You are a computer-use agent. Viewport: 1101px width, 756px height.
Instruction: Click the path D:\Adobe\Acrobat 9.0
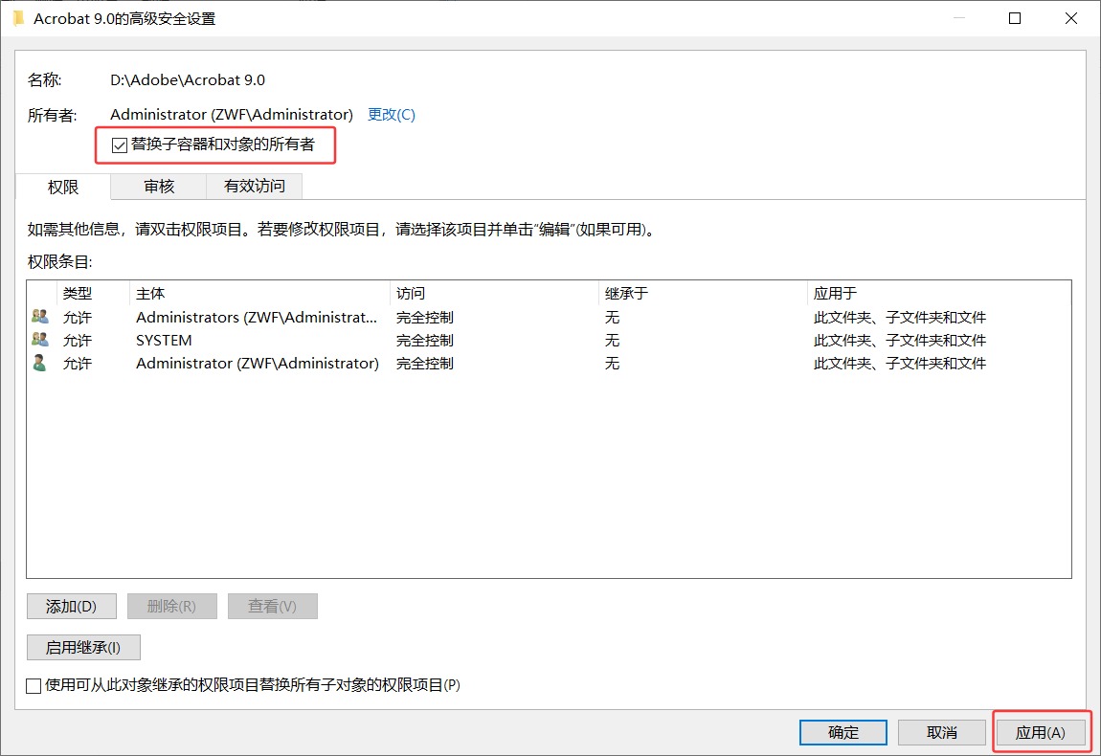(x=188, y=80)
